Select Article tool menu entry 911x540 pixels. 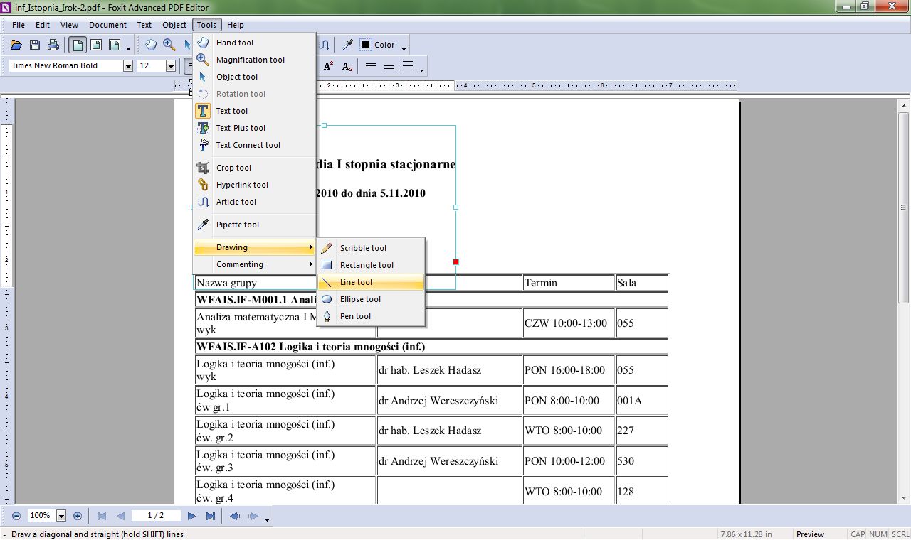[x=254, y=202]
